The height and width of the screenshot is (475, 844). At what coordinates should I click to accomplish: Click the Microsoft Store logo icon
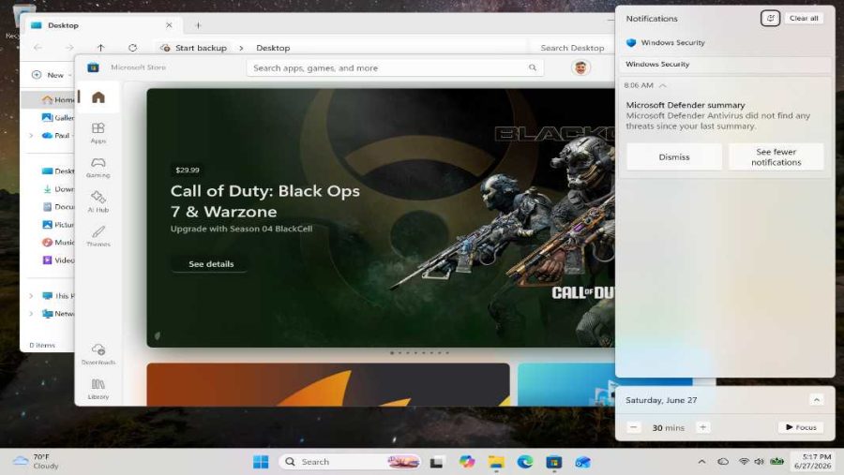click(93, 67)
